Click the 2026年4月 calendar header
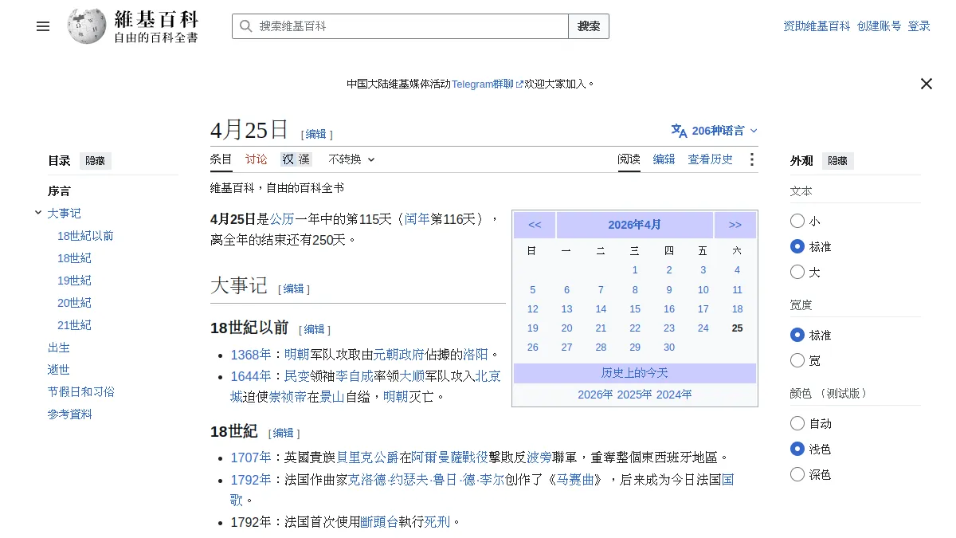Screen dimensions: 956x538 pos(635,225)
